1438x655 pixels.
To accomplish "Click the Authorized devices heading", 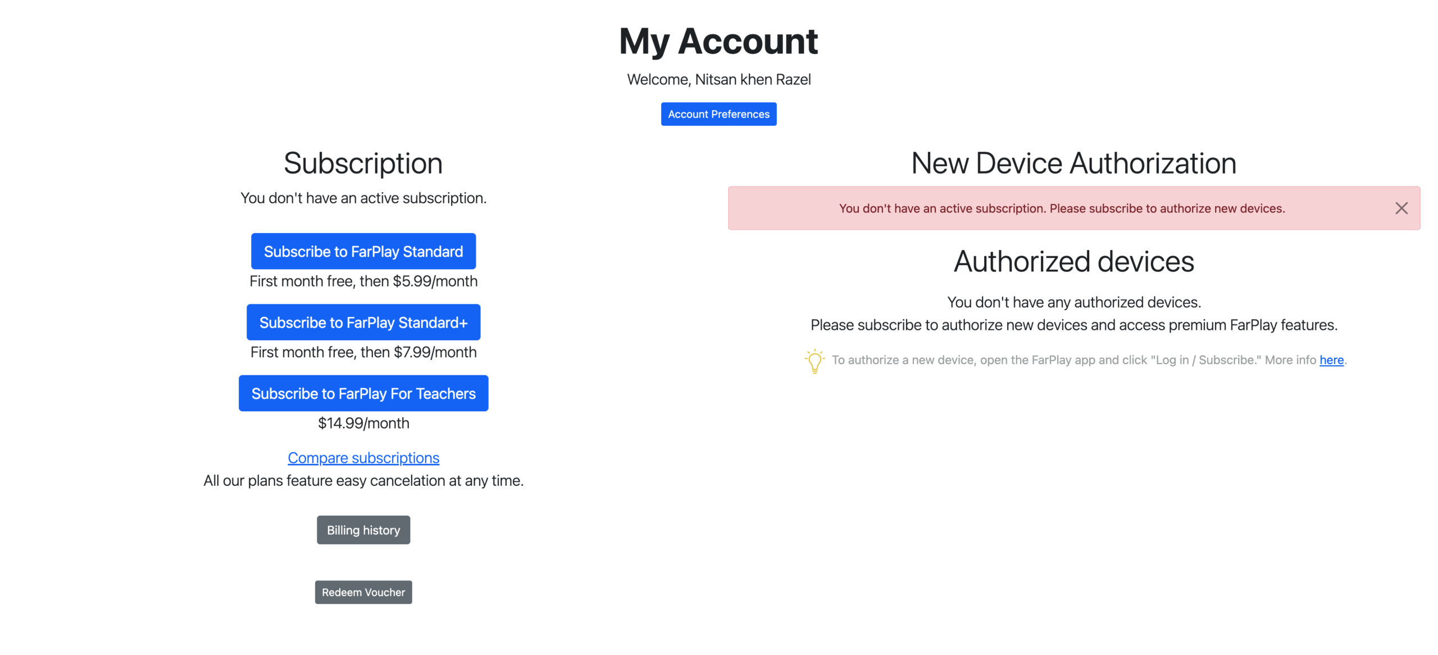I will pyautogui.click(x=1073, y=262).
